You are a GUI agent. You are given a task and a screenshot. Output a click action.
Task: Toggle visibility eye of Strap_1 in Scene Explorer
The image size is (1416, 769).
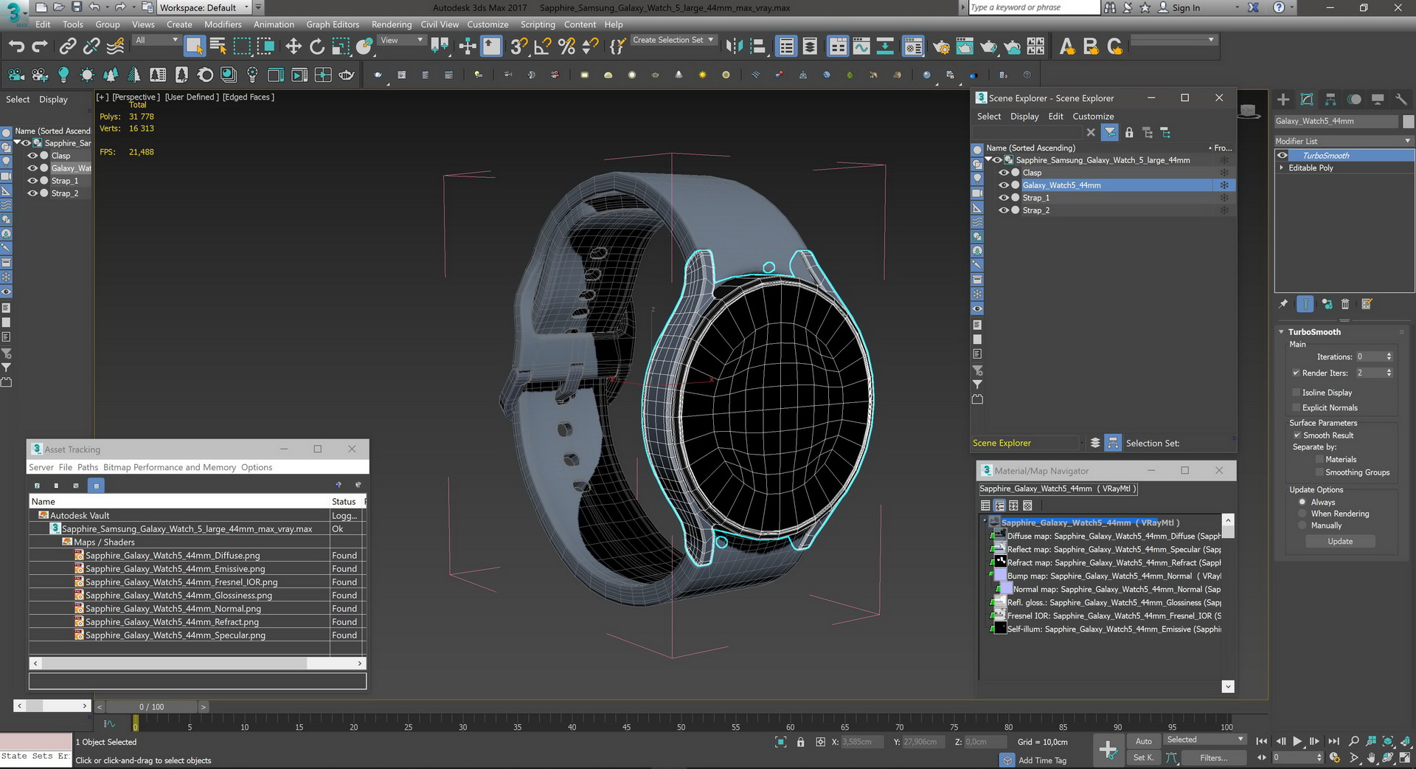pos(1003,198)
